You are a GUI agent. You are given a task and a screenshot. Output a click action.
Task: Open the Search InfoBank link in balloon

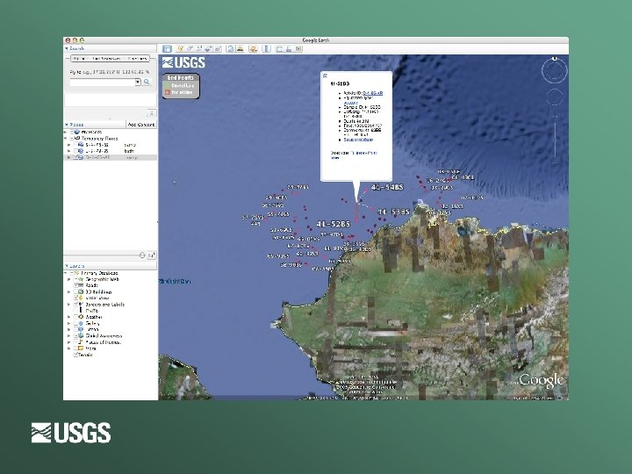(x=360, y=140)
